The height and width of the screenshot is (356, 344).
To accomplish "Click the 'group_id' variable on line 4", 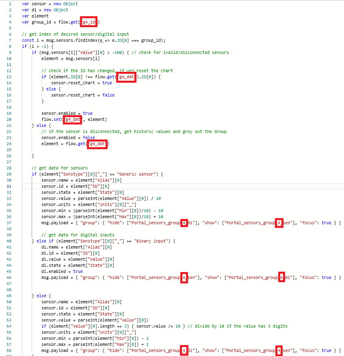I will point(41,22).
